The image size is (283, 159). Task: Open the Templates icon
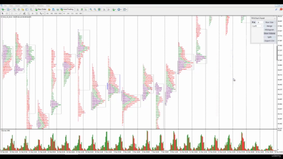[x=124, y=9]
